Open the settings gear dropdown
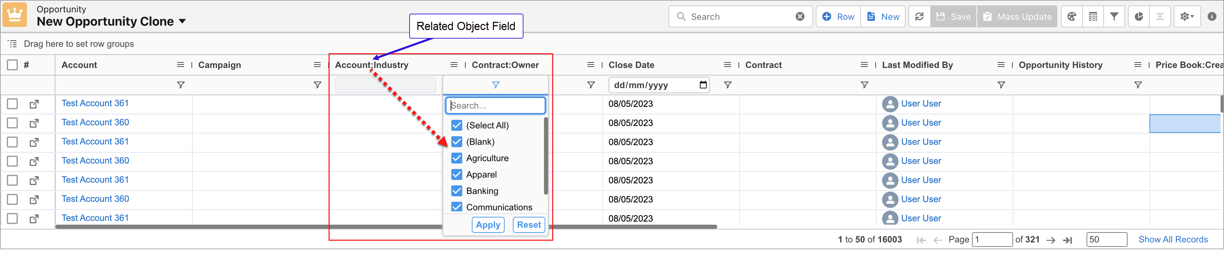This screenshot has height=253, width=1224. point(1186,17)
